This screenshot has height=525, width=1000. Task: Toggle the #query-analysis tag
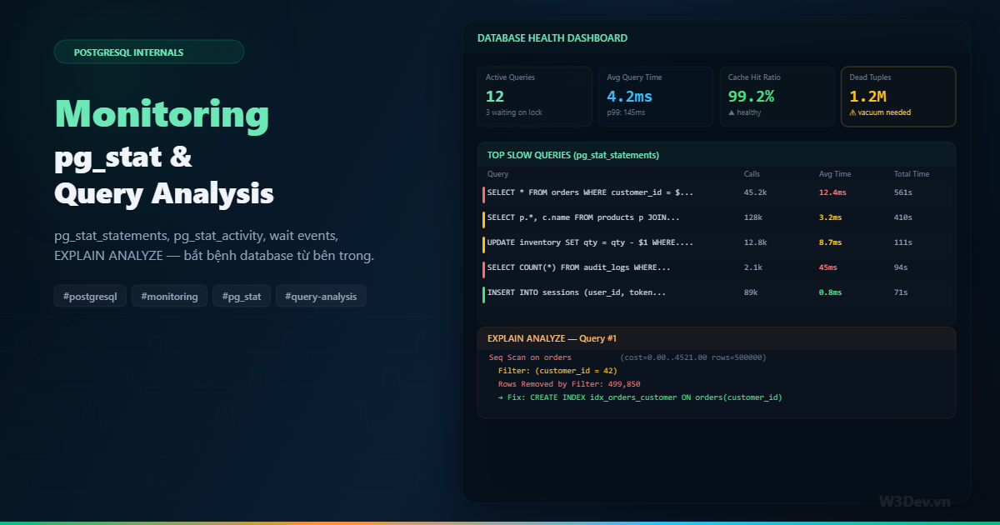321,296
